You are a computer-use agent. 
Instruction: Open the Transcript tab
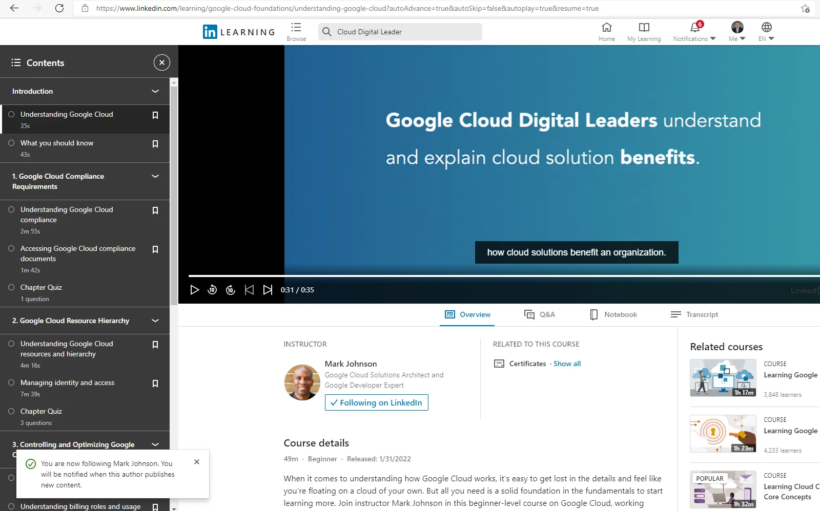(x=694, y=314)
